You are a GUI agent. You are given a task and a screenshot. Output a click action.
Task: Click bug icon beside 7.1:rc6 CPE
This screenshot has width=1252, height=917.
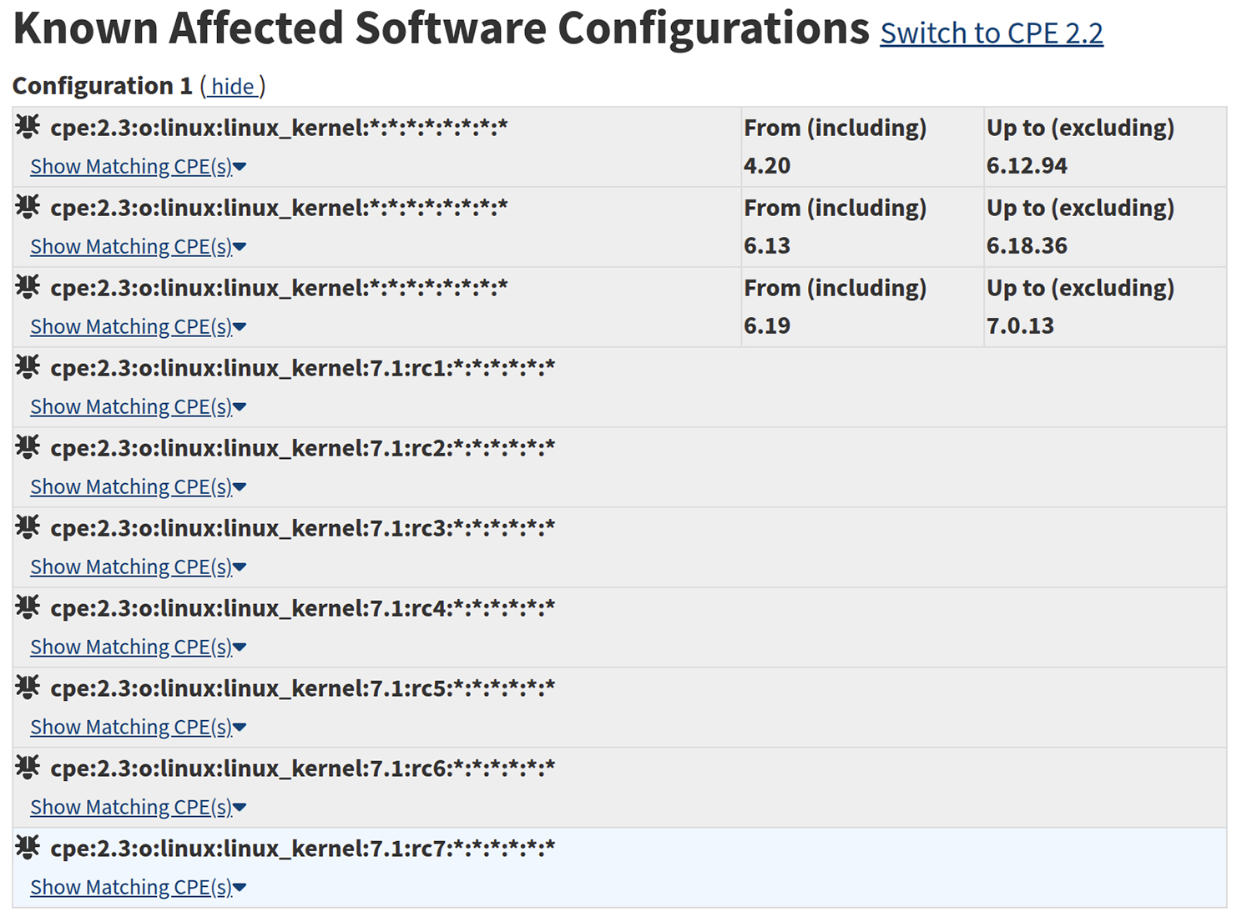click(x=28, y=768)
